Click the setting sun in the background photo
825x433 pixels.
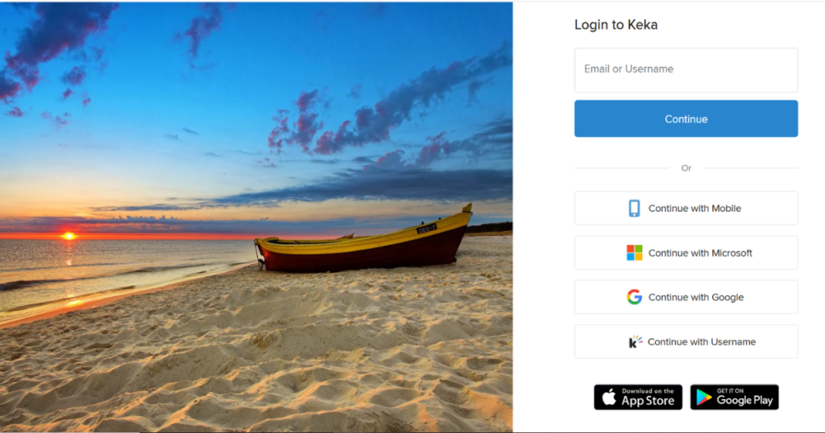[68, 236]
